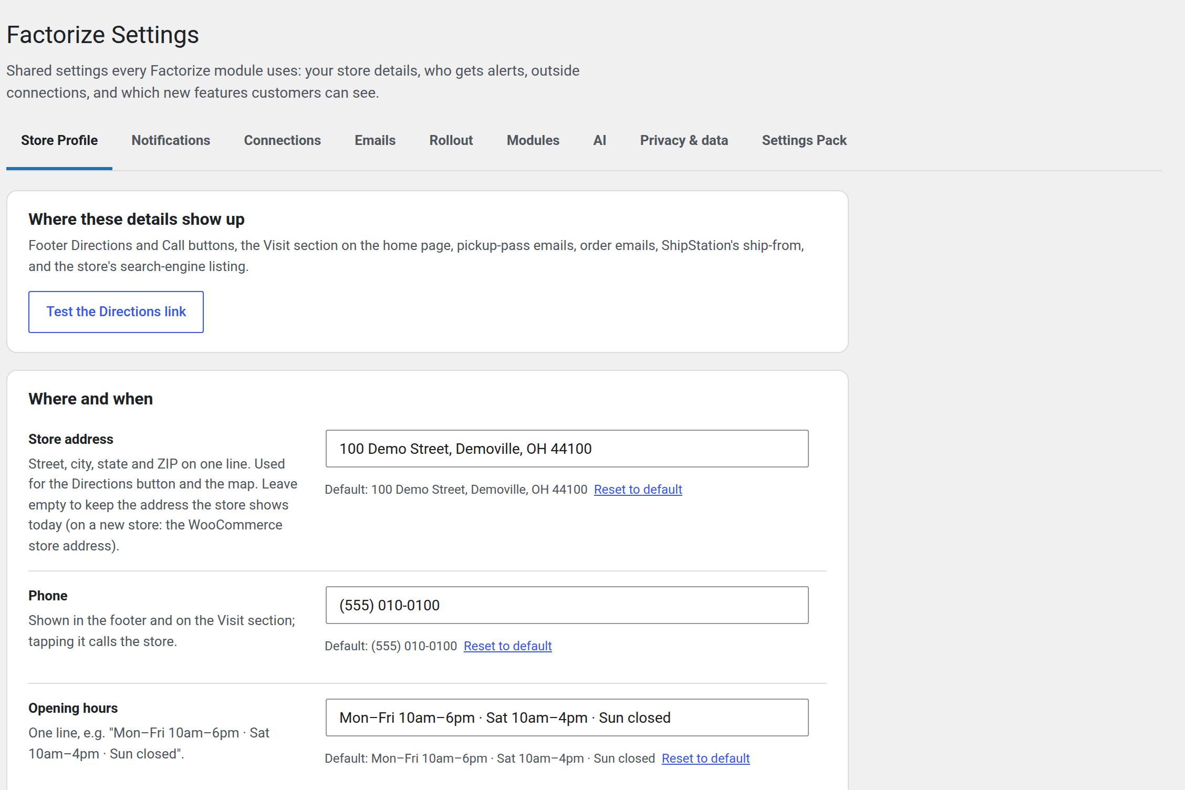Screen dimensions: 1185x790
Task: Open the Connections tab
Action: coord(283,141)
